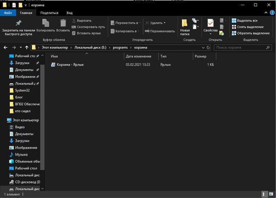Open Видео in navigation pane
The image size is (276, 198).
[20, 127]
